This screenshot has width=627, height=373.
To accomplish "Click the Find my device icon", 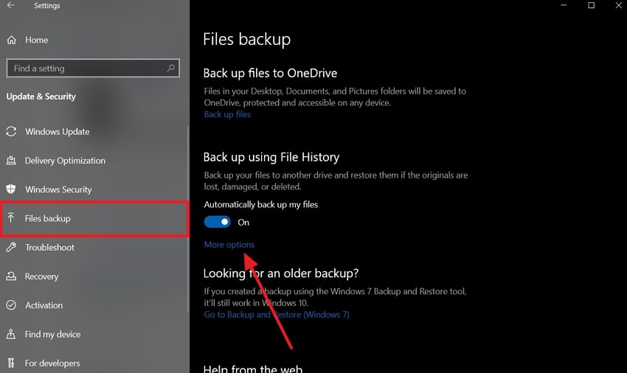I will pyautogui.click(x=12, y=334).
